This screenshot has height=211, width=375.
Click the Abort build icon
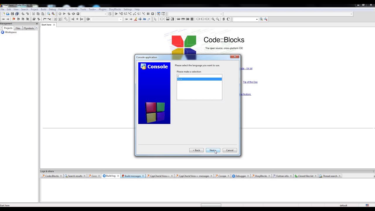78,14
